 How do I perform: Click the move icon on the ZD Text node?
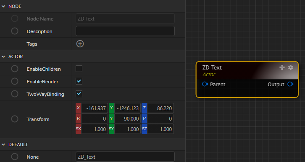click(x=282, y=67)
